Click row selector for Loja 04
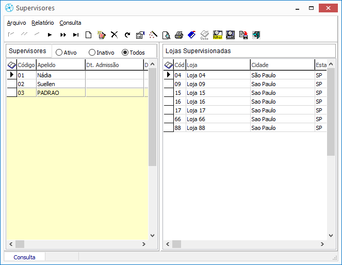The image size is (342, 265). coord(169,75)
